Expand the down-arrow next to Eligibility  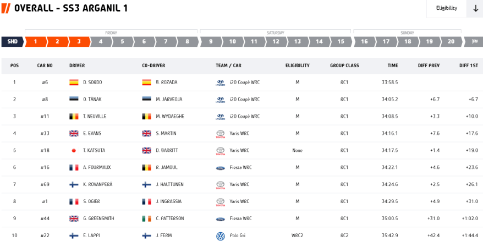pos(475,8)
